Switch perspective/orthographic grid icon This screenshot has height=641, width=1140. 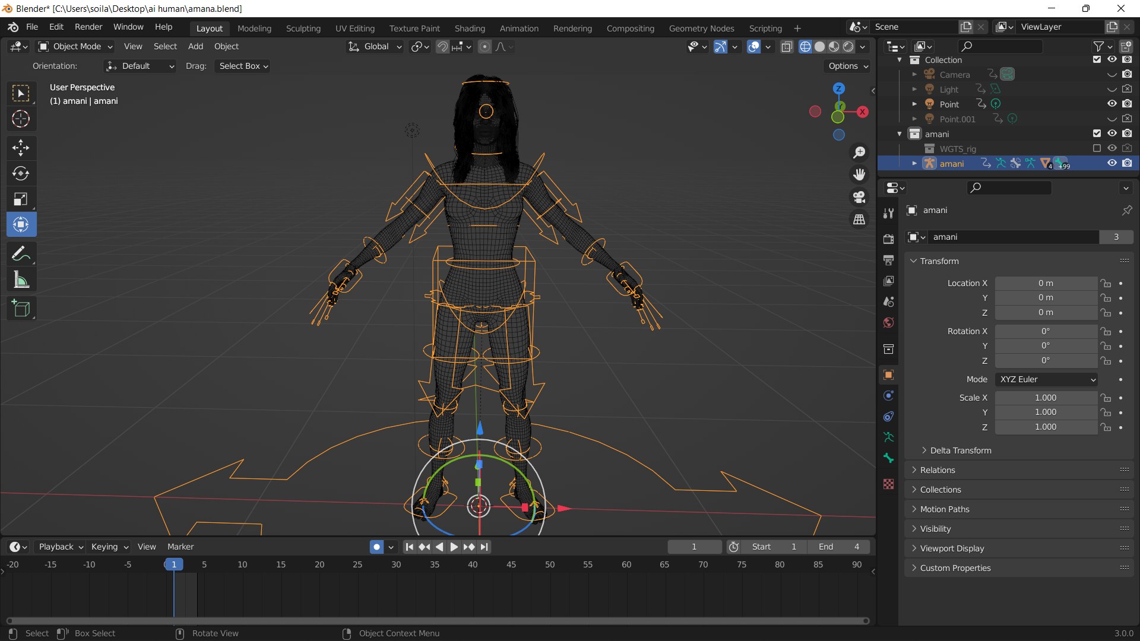pyautogui.click(x=859, y=220)
